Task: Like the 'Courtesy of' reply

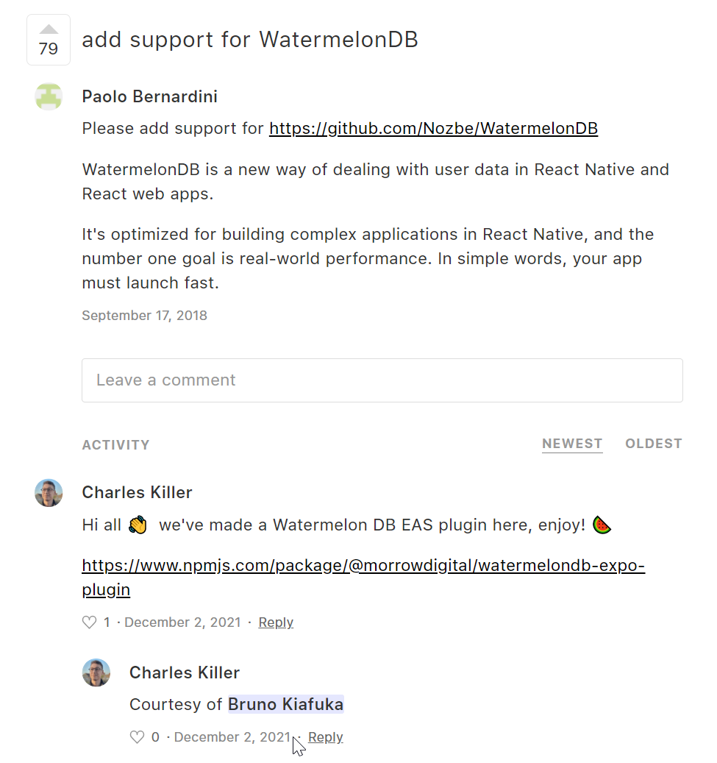Action: (x=137, y=737)
